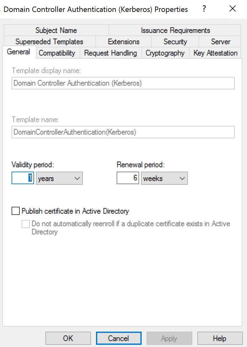The width and height of the screenshot is (247, 347).
Task: Select the Server tab
Action: (220, 42)
